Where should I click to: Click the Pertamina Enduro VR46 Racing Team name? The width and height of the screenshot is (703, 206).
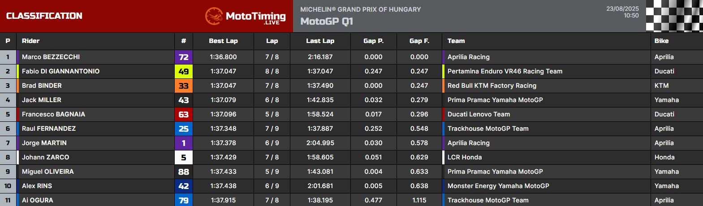coord(505,71)
